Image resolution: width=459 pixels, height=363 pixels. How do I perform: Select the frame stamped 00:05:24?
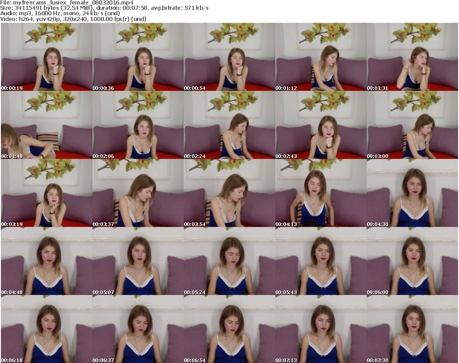coord(229,261)
